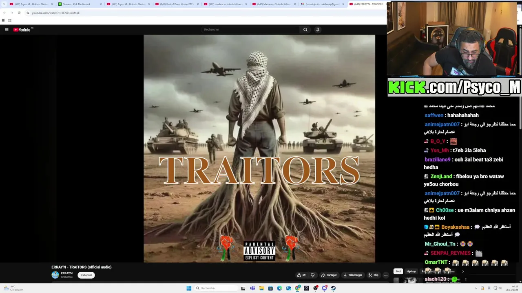Open the ERRAY'N channel name link
Screen dimensions: 522x293
coord(67,273)
